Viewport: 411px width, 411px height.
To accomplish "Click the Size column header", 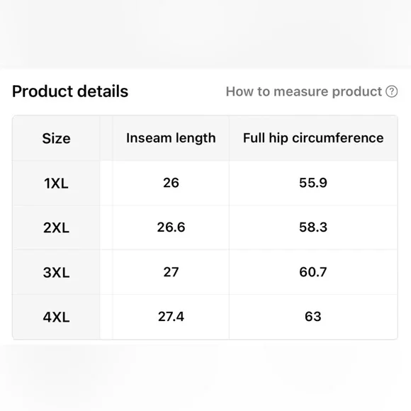I will point(56,138).
